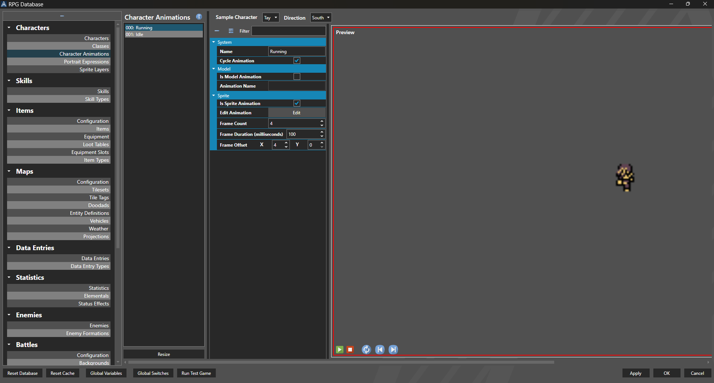This screenshot has width=714, height=383.
Task: Play the animation preview
Action: pos(339,349)
